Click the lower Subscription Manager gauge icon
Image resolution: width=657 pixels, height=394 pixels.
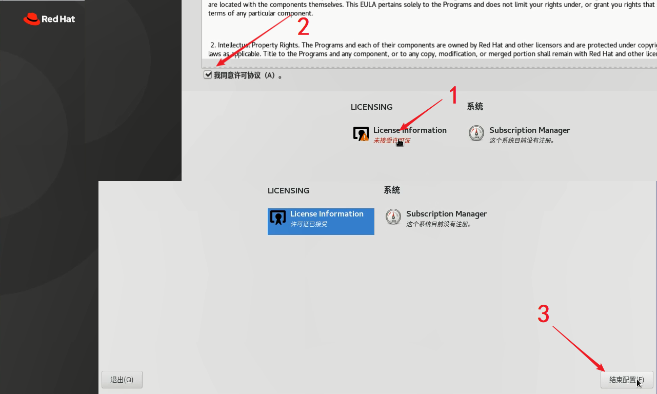[x=393, y=217]
